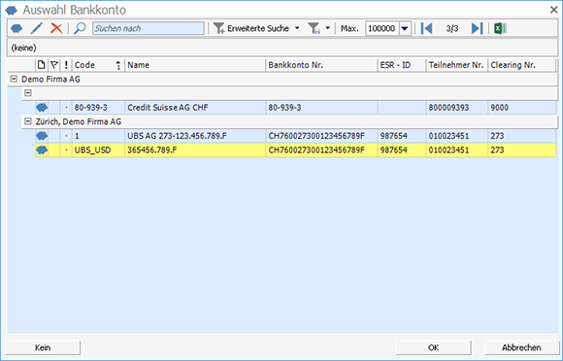563x361 pixels.
Task: Click Zürich, Demo Firma AG group label
Action: (x=79, y=121)
